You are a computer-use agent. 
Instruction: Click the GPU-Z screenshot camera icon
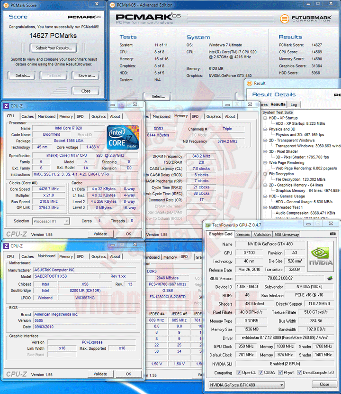(332, 234)
